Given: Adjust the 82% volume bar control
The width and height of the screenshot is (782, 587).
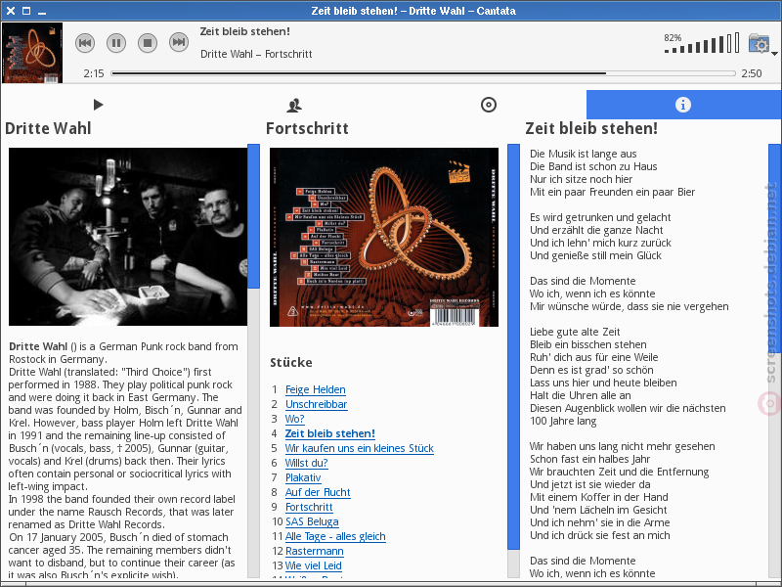Looking at the screenshot, I should click(702, 43).
